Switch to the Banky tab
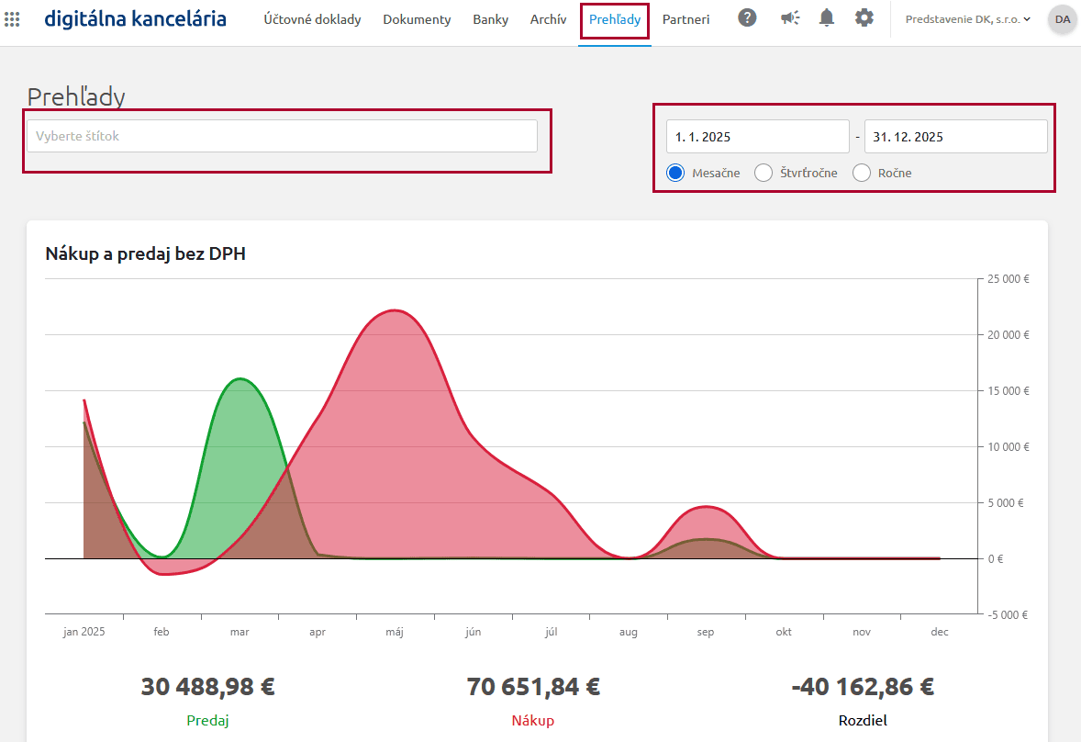 coord(490,19)
